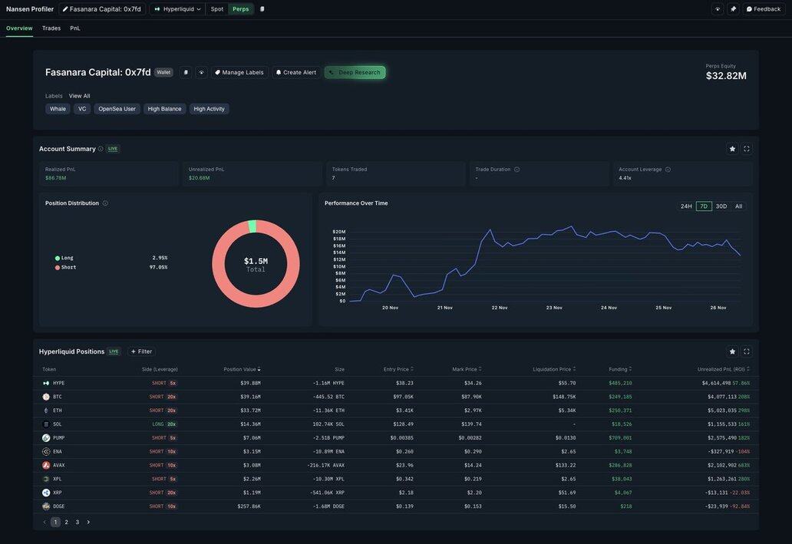Switch to the Trades tab
The height and width of the screenshot is (544, 792).
51,28
